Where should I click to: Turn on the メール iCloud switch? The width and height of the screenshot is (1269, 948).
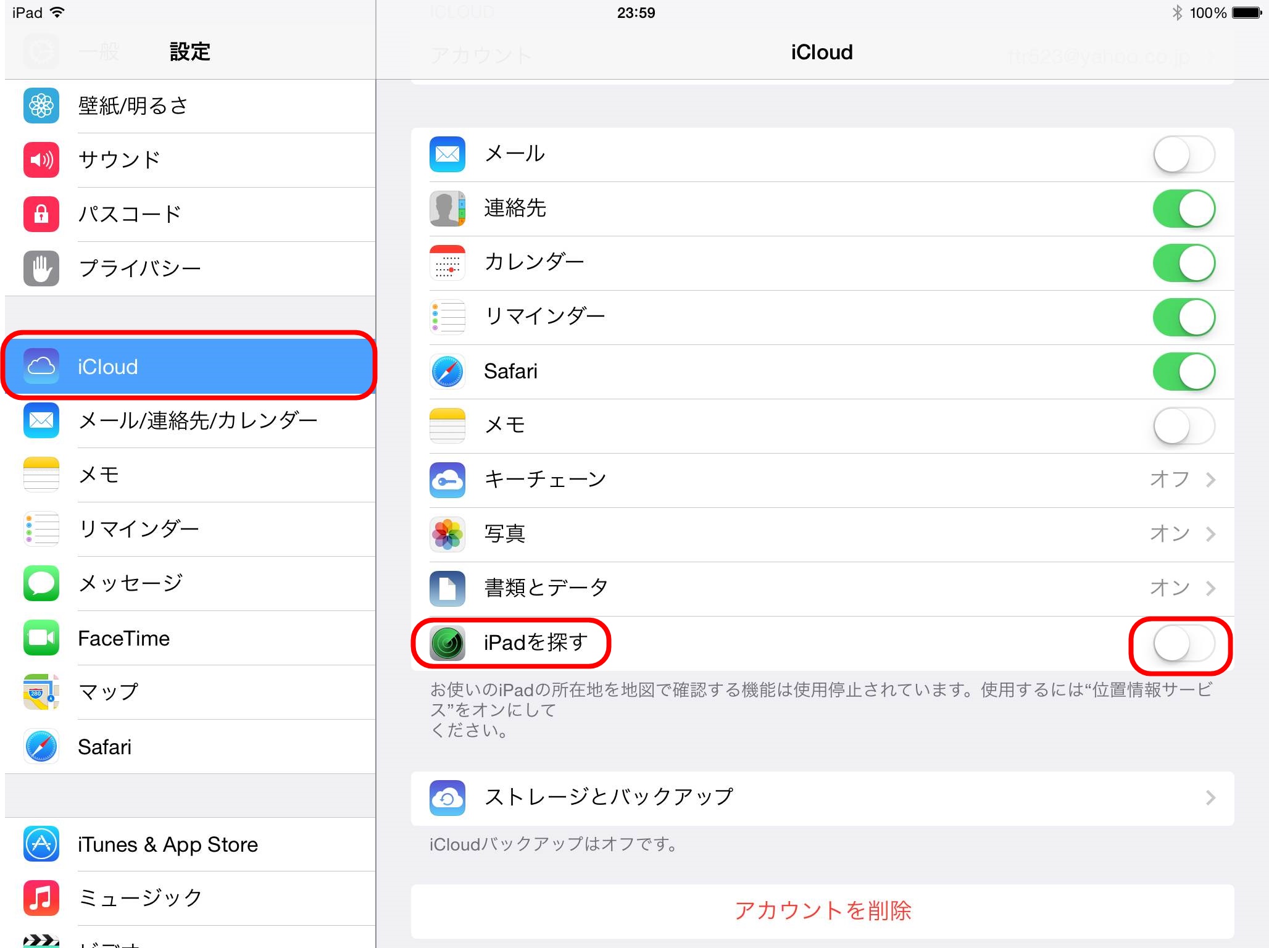[x=1184, y=154]
